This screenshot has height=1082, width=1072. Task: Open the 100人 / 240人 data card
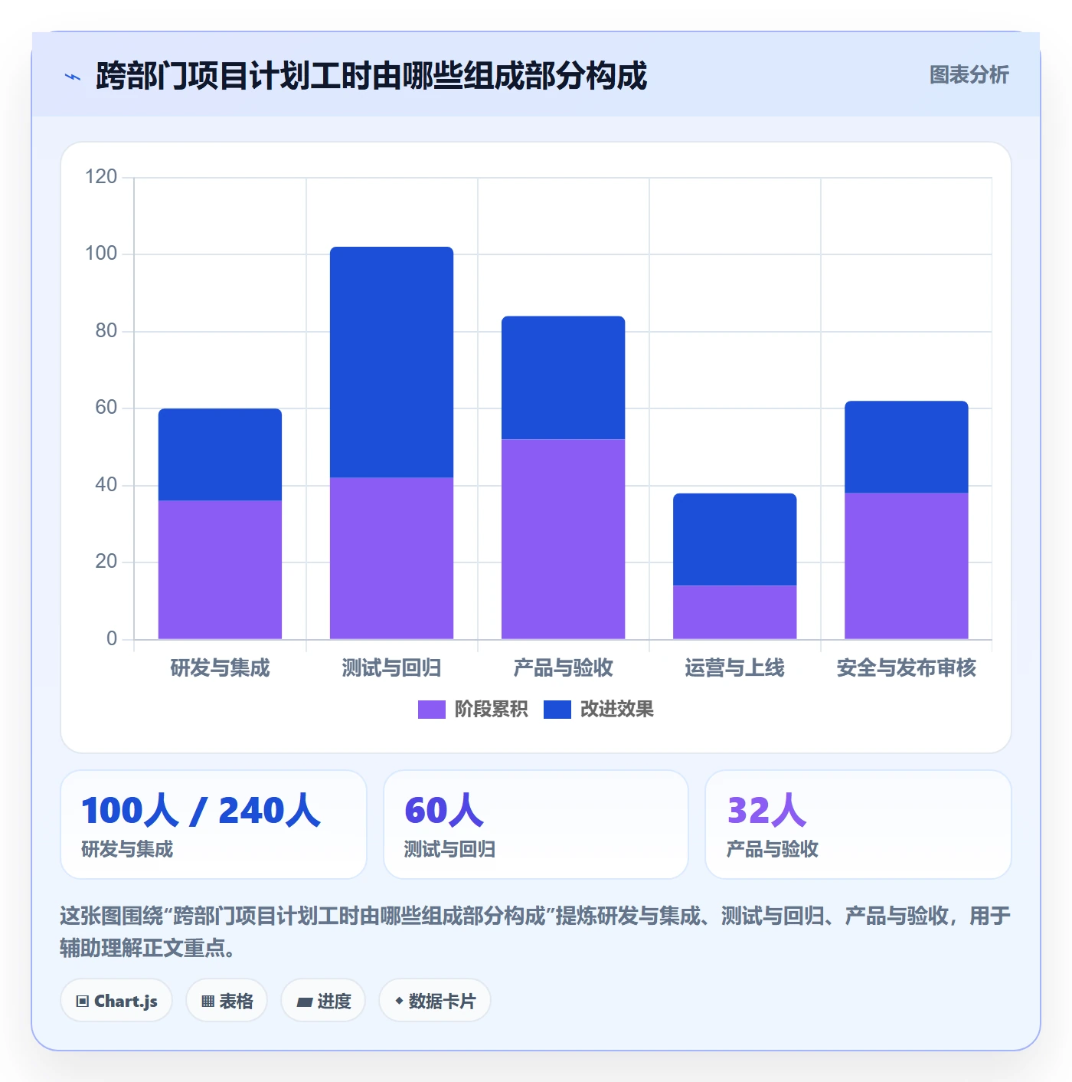coord(214,825)
